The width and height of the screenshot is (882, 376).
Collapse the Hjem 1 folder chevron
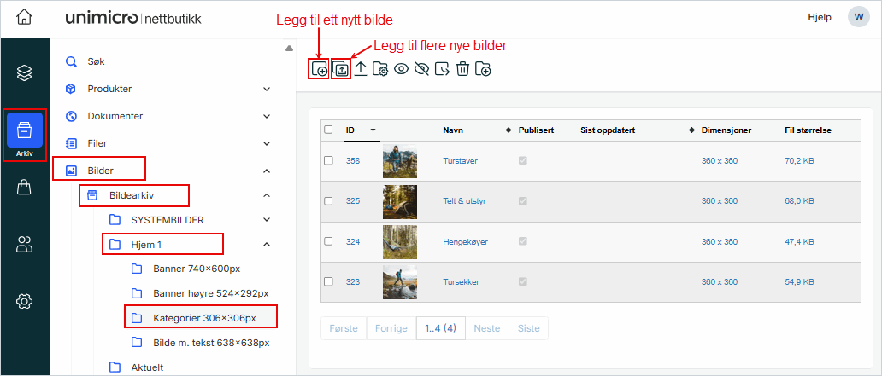(x=267, y=246)
